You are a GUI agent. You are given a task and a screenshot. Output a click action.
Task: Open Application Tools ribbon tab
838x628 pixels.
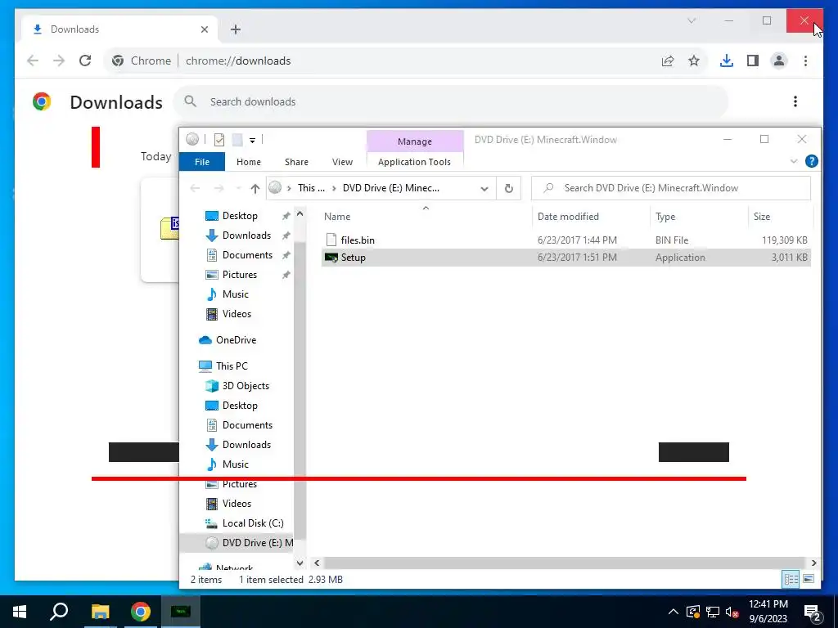coord(414,162)
